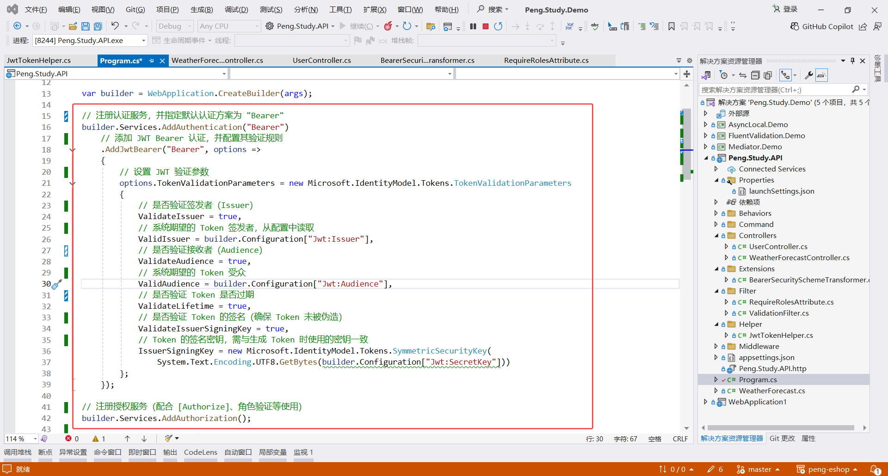Toggle auto-hide pin for Solution Explorer
The image size is (888, 476).
click(852, 61)
